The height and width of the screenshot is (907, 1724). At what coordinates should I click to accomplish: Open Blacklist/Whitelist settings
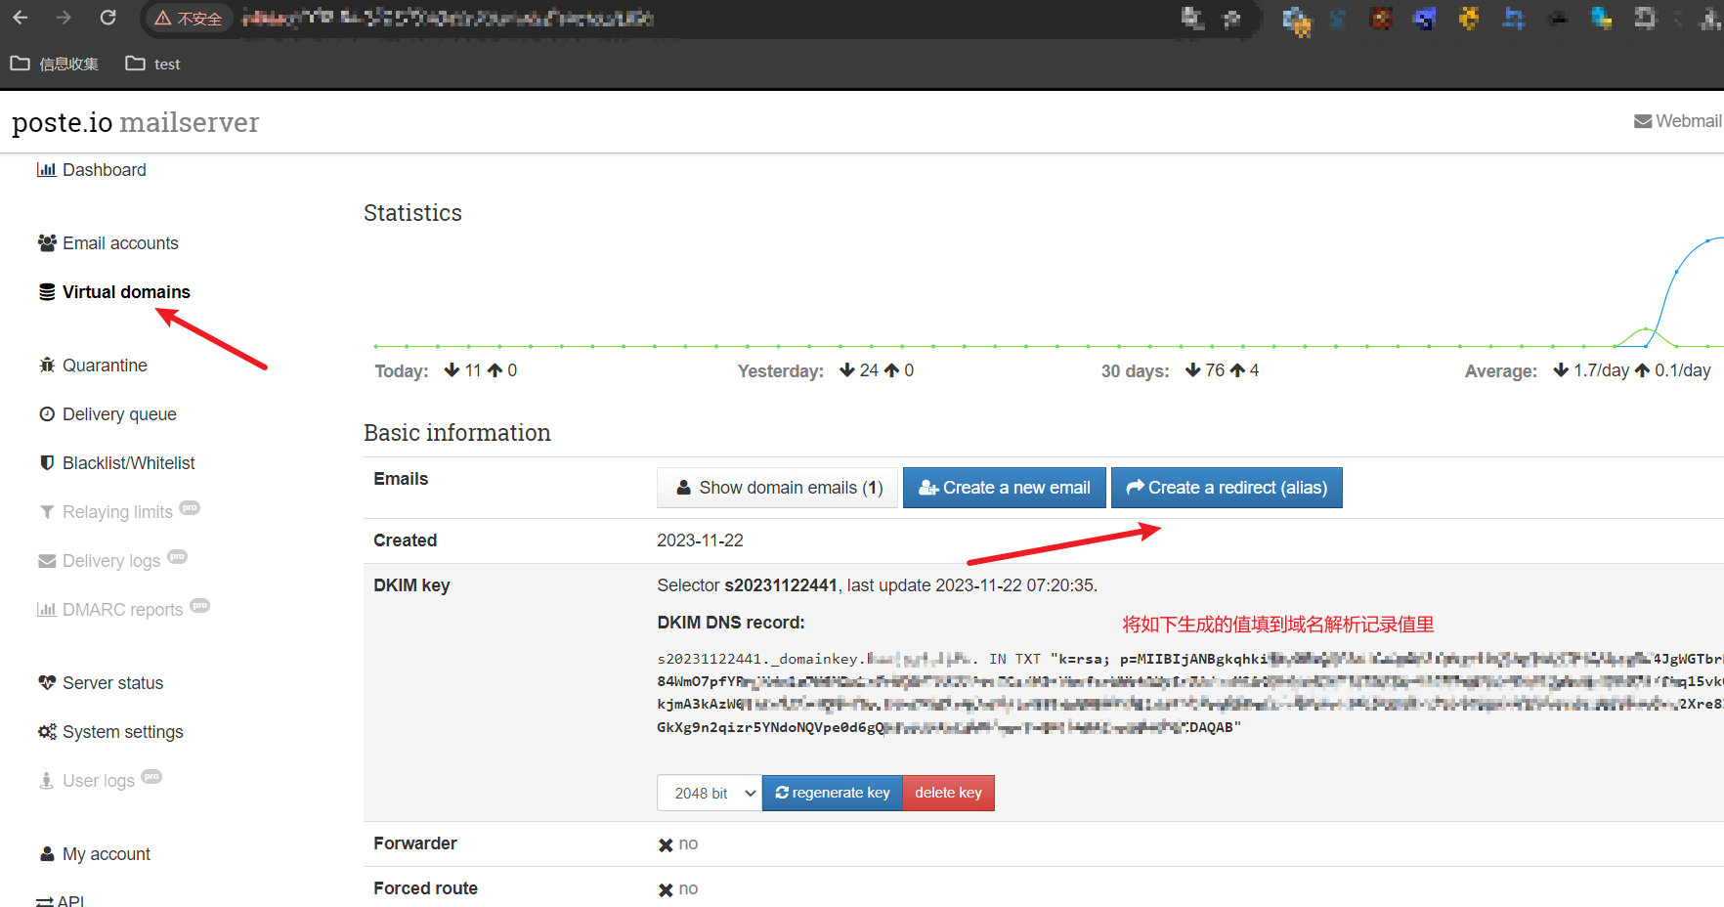click(116, 463)
